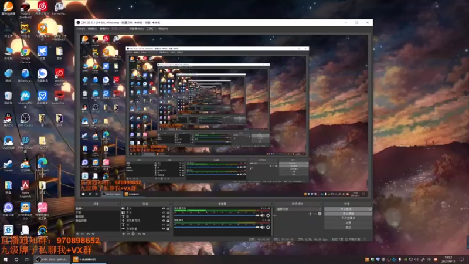The height and width of the screenshot is (264, 469).
Task: Adjust the first mixer track volume slider
Action: click(217, 215)
